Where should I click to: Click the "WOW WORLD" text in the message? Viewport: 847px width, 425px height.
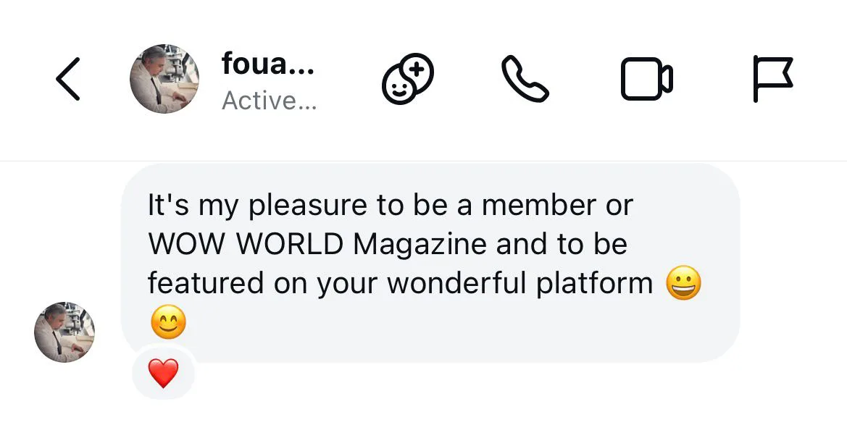pyautogui.click(x=246, y=244)
